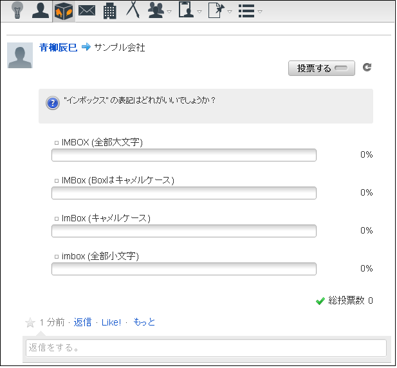Click the blue question mark icon

(x=53, y=104)
